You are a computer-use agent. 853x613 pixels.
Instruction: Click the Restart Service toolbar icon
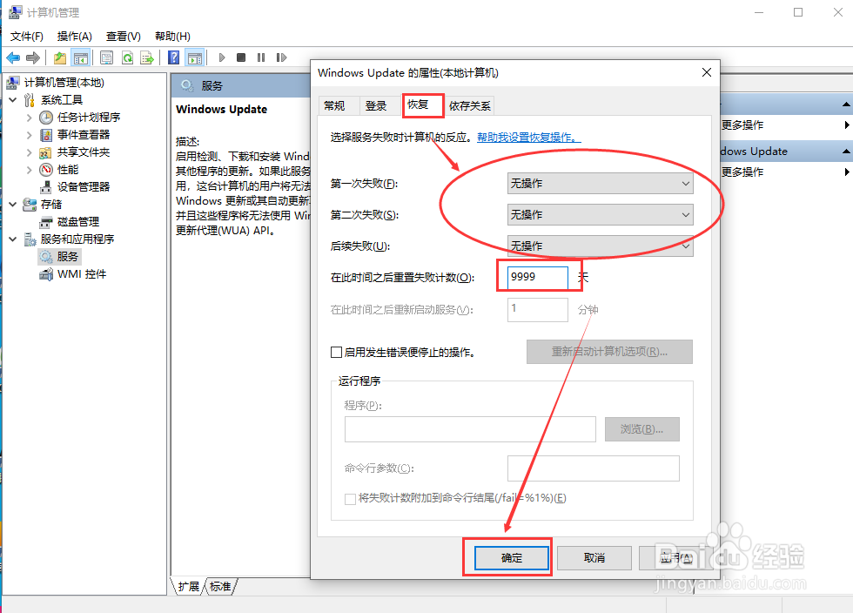pos(281,57)
